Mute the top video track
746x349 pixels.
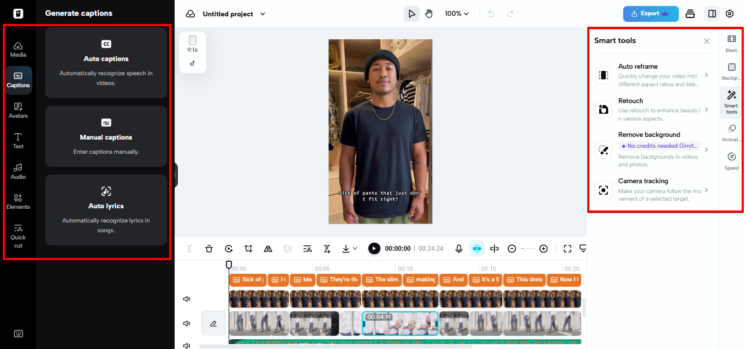pos(187,299)
